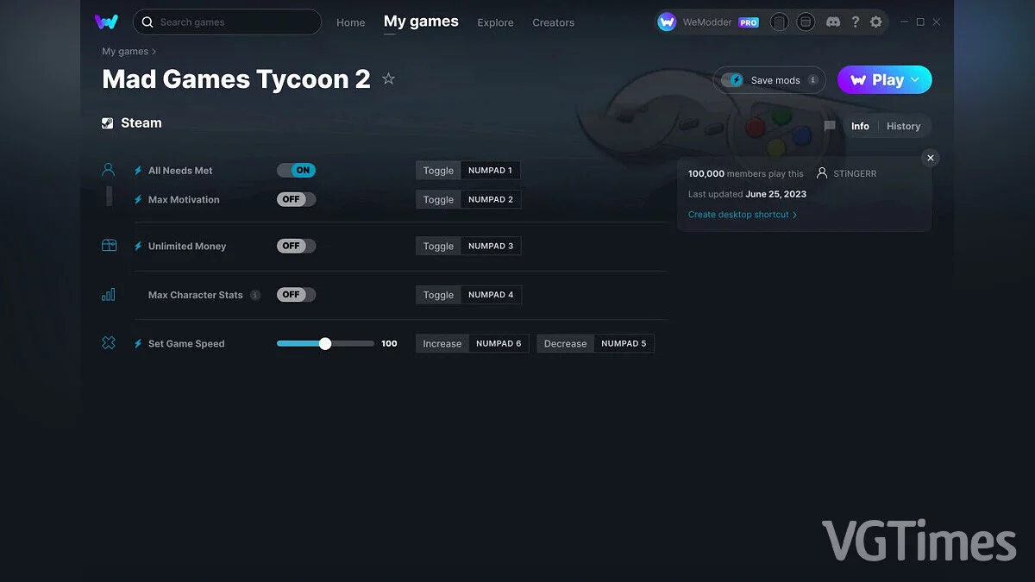Click the Create desktop shortcut link
This screenshot has height=582, width=1035.
pyautogui.click(x=738, y=214)
